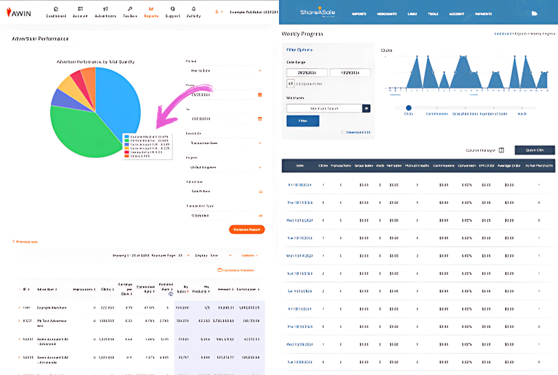Open the Awin Period dropdown
This screenshot has height=375, width=558.
pos(225,71)
